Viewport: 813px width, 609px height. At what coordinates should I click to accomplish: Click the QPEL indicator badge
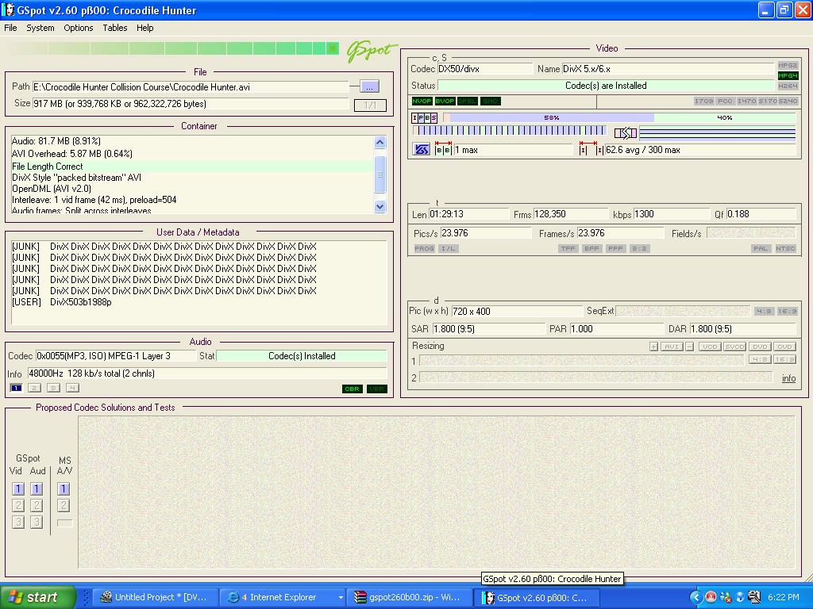pyautogui.click(x=467, y=101)
